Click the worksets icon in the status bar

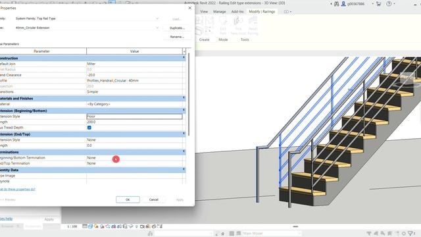(150, 234)
